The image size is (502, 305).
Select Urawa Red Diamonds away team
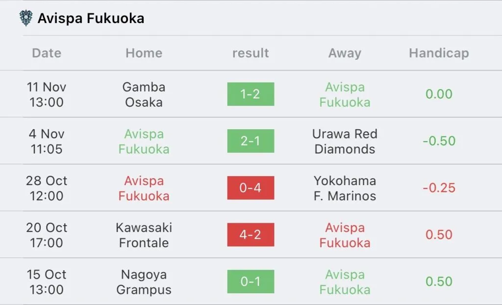(x=345, y=141)
